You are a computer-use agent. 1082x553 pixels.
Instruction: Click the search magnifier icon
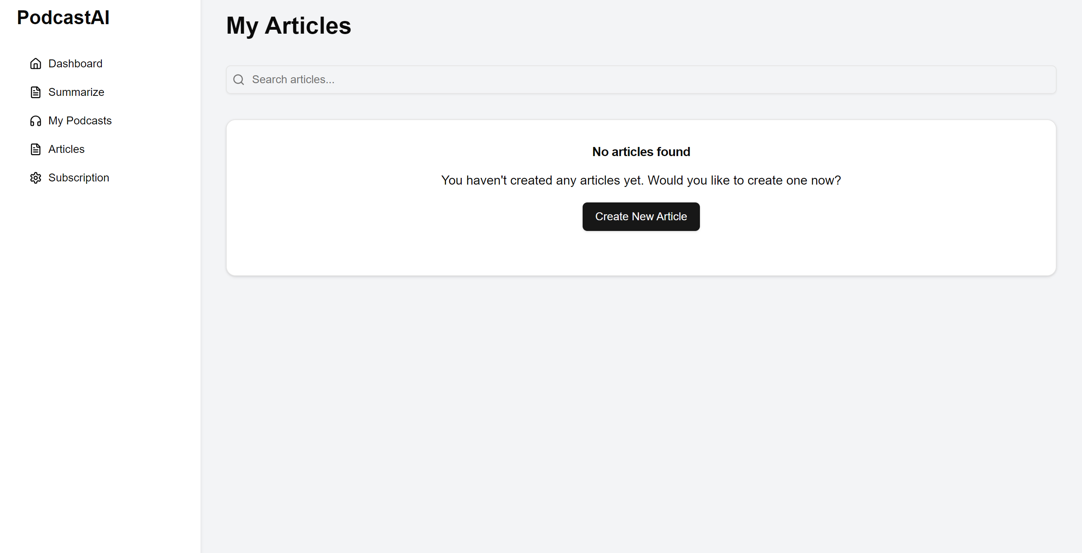[239, 79]
